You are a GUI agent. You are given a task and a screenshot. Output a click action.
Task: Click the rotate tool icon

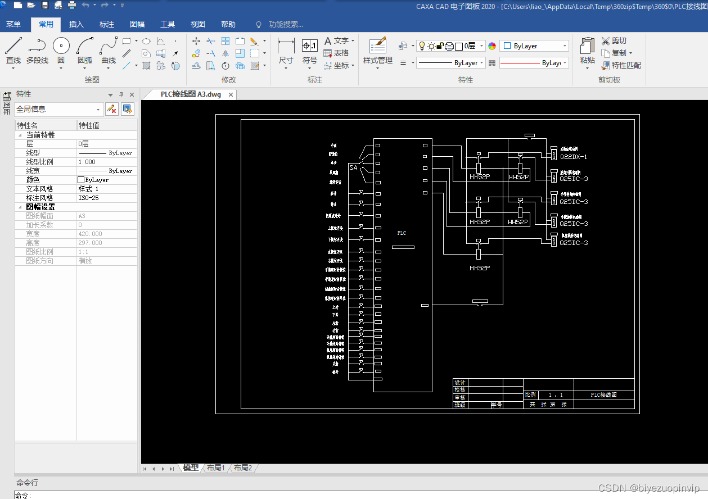coord(226,66)
